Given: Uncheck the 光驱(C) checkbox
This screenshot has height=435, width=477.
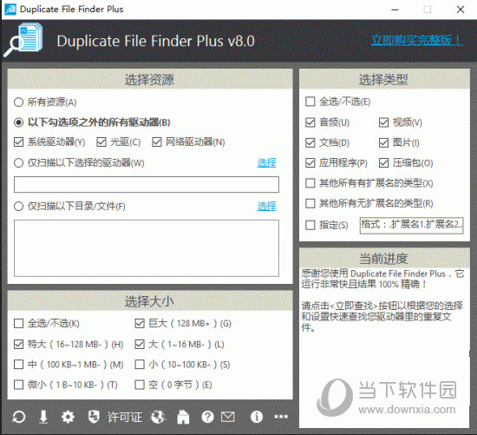Looking at the screenshot, I should [101, 142].
